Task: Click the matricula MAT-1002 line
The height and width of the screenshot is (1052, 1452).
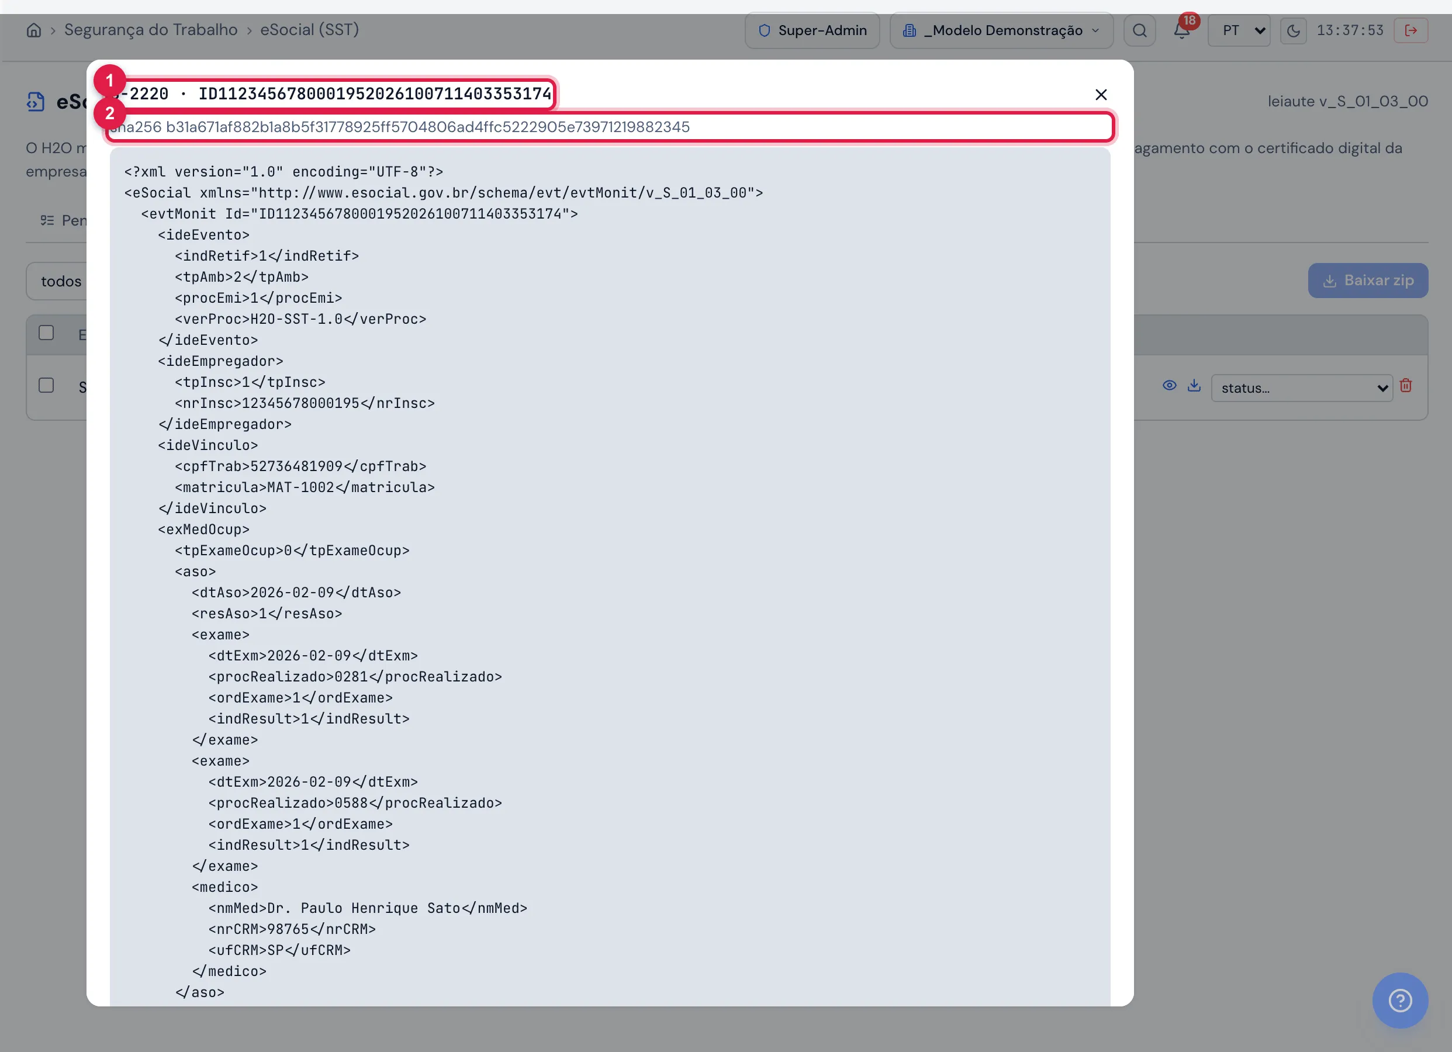Action: [305, 487]
